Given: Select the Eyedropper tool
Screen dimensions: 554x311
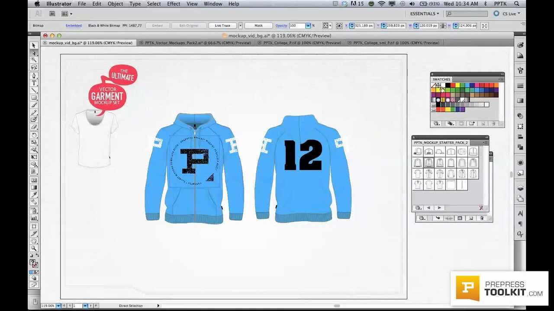Looking at the screenshot, I should tap(33, 195).
